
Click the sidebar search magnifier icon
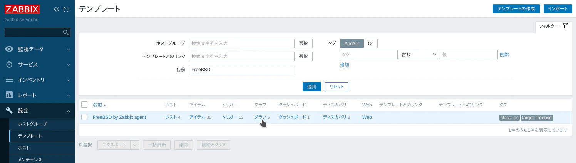pyautogui.click(x=66, y=32)
